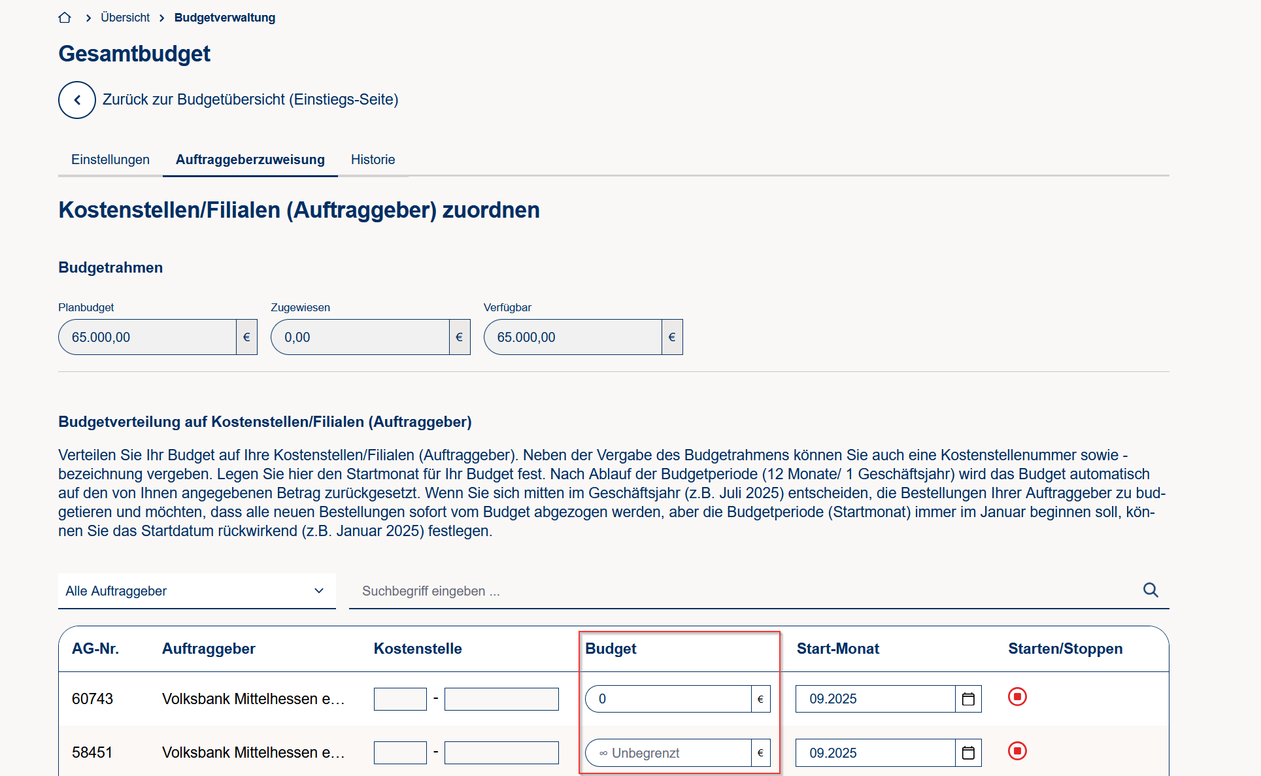The image size is (1261, 776).
Task: Switch to the Einstellungen tab
Action: (x=110, y=160)
